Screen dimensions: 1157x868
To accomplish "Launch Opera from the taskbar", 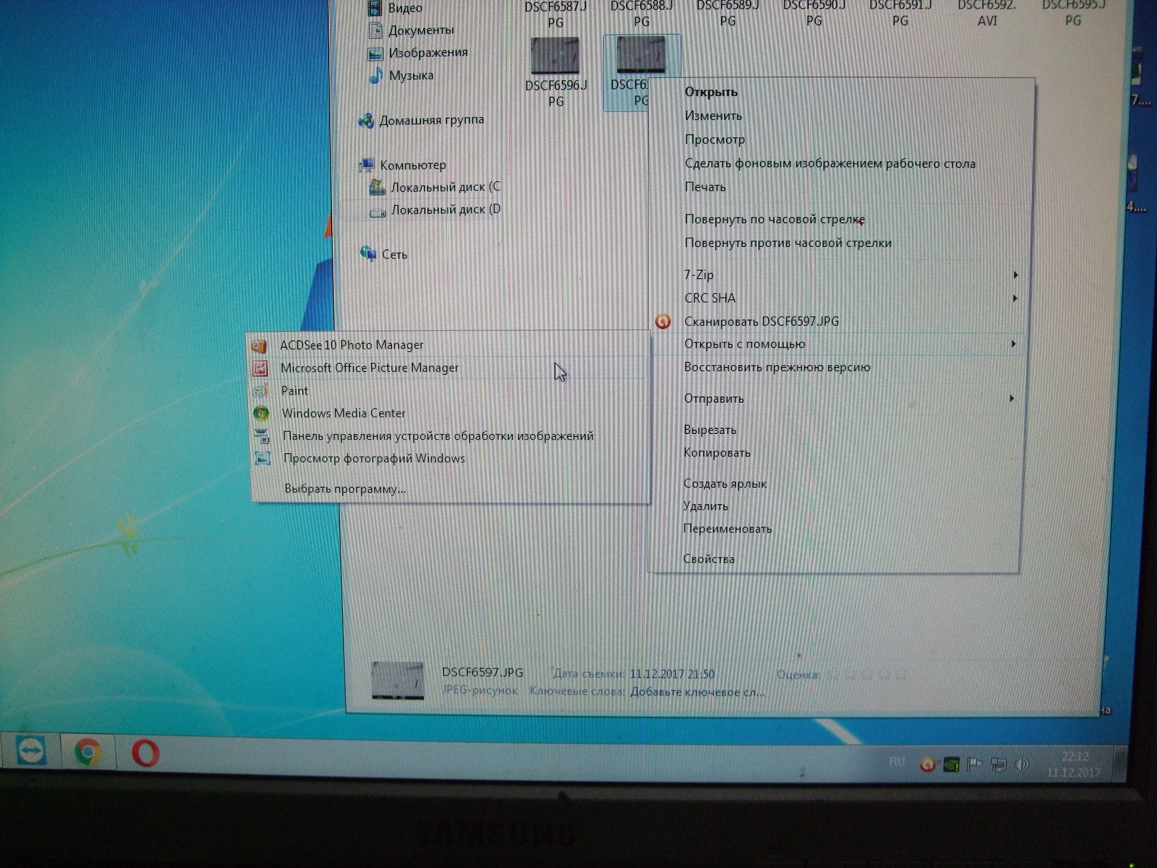I will pos(145,753).
